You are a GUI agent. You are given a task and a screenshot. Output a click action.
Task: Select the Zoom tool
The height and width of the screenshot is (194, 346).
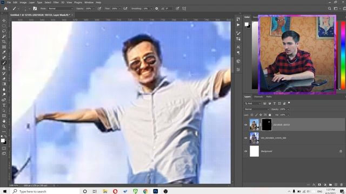4,126
